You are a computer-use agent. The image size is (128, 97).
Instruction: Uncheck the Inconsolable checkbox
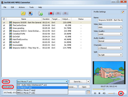tap(4, 45)
